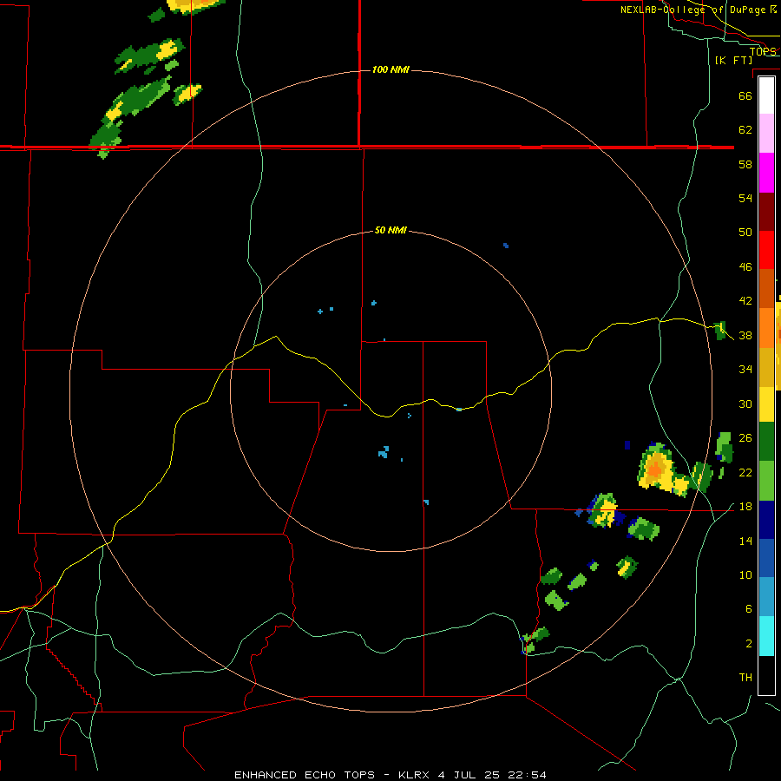Click the "4 JUL 25" date text
Viewport: 781px width, 781px height.
tap(469, 775)
